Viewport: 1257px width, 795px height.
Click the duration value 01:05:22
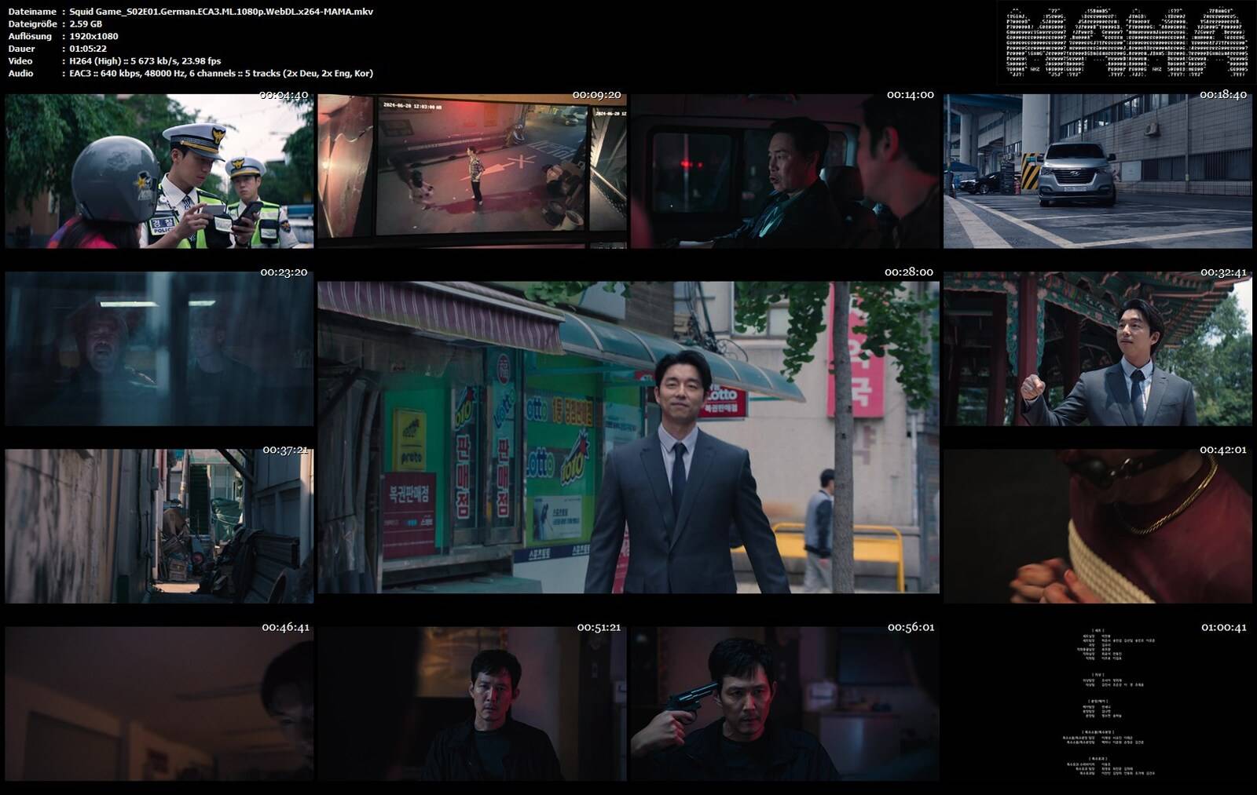coord(88,49)
